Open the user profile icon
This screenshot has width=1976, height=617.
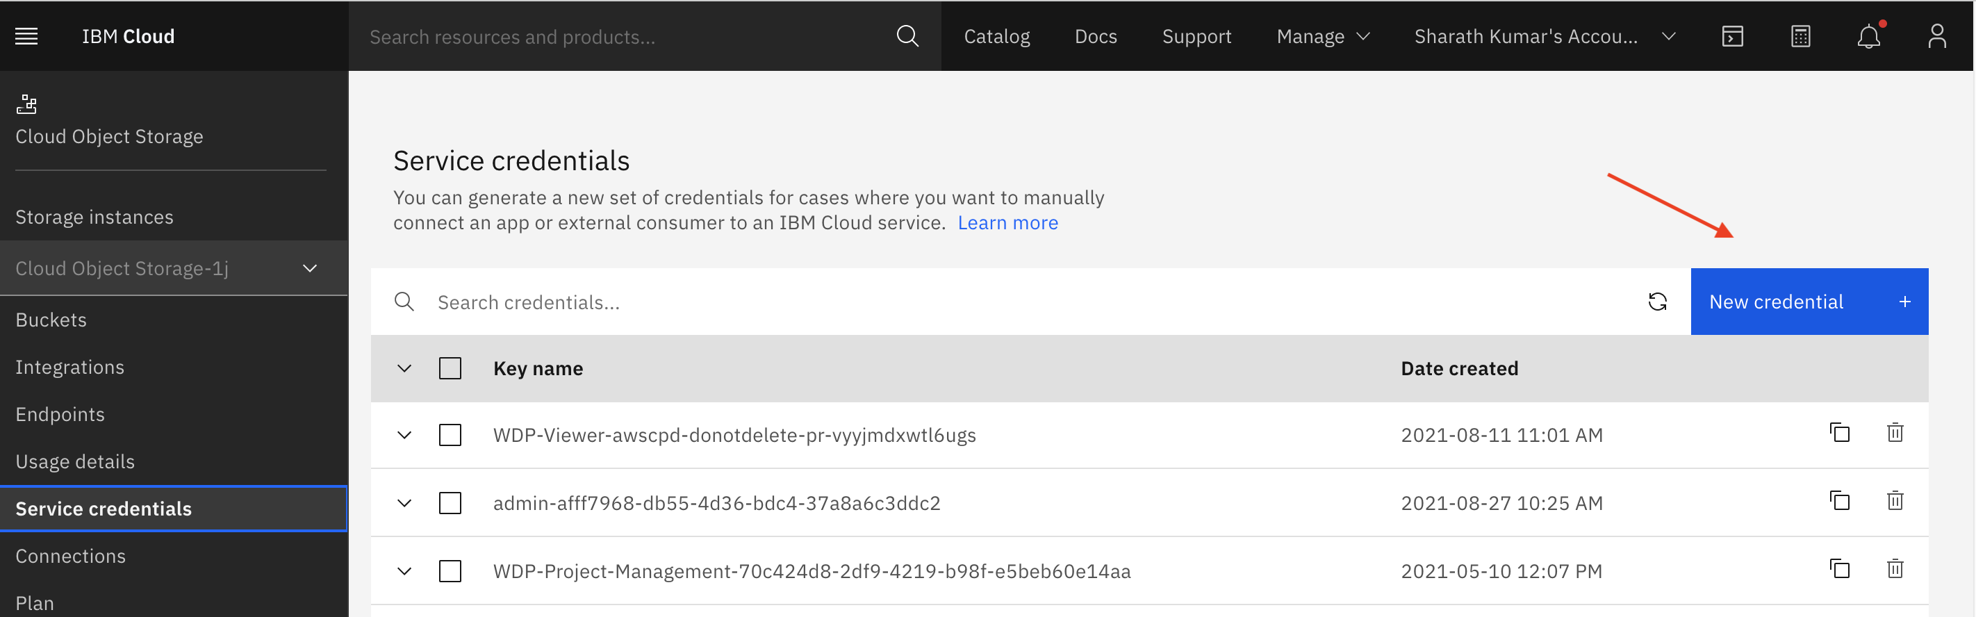pos(1937,36)
